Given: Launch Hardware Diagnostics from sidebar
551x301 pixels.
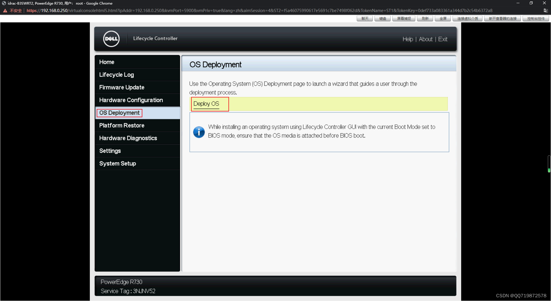Looking at the screenshot, I should click(x=137, y=138).
